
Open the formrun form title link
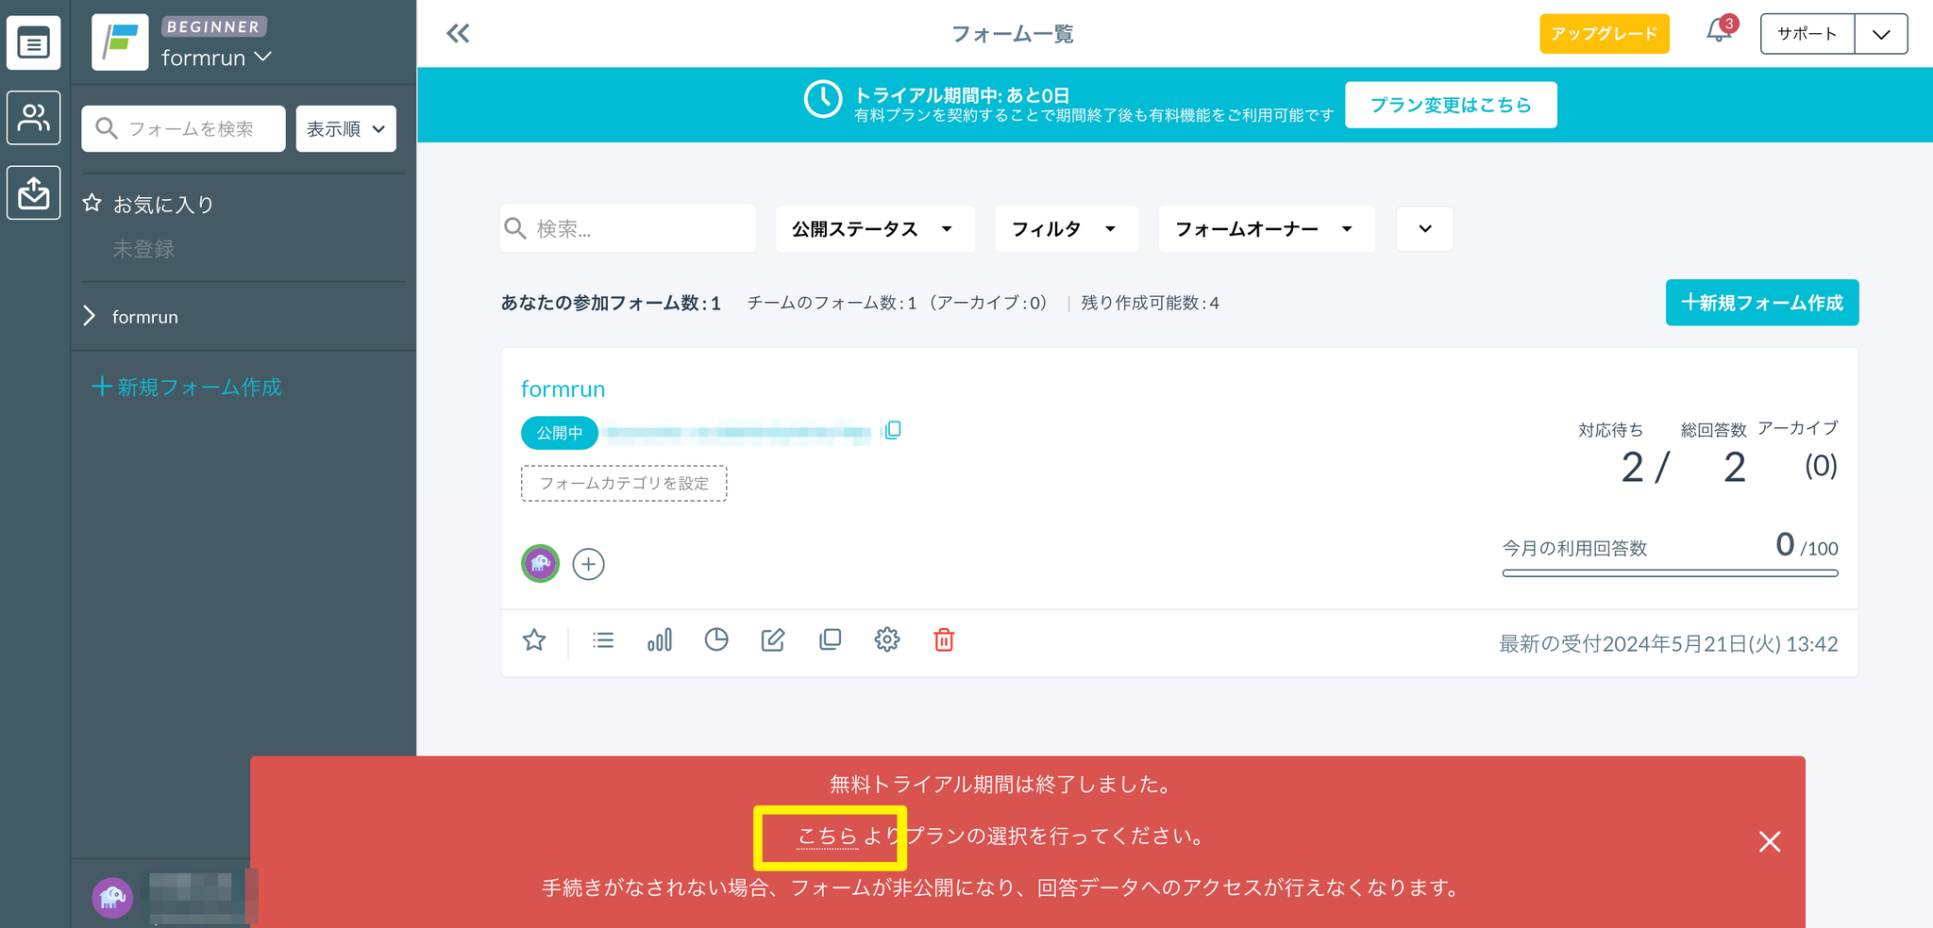[x=563, y=389]
